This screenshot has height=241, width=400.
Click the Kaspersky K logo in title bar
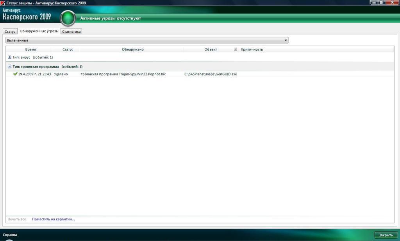(3, 3)
